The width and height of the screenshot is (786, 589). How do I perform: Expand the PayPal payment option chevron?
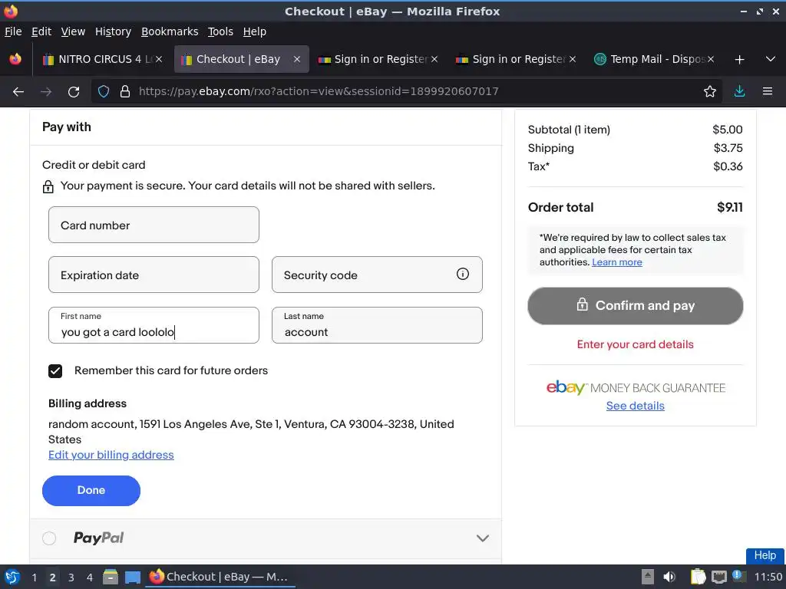coord(482,538)
